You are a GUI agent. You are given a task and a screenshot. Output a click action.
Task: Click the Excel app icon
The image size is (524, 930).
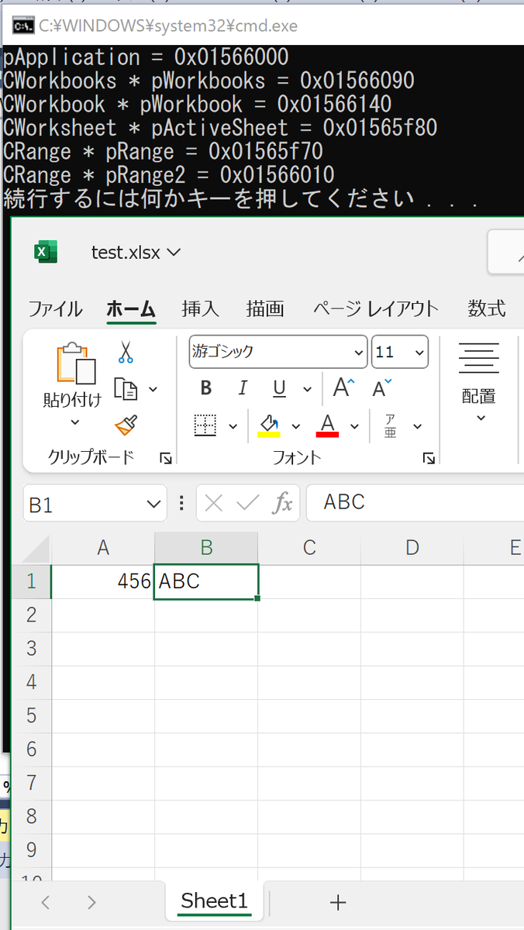tap(46, 252)
